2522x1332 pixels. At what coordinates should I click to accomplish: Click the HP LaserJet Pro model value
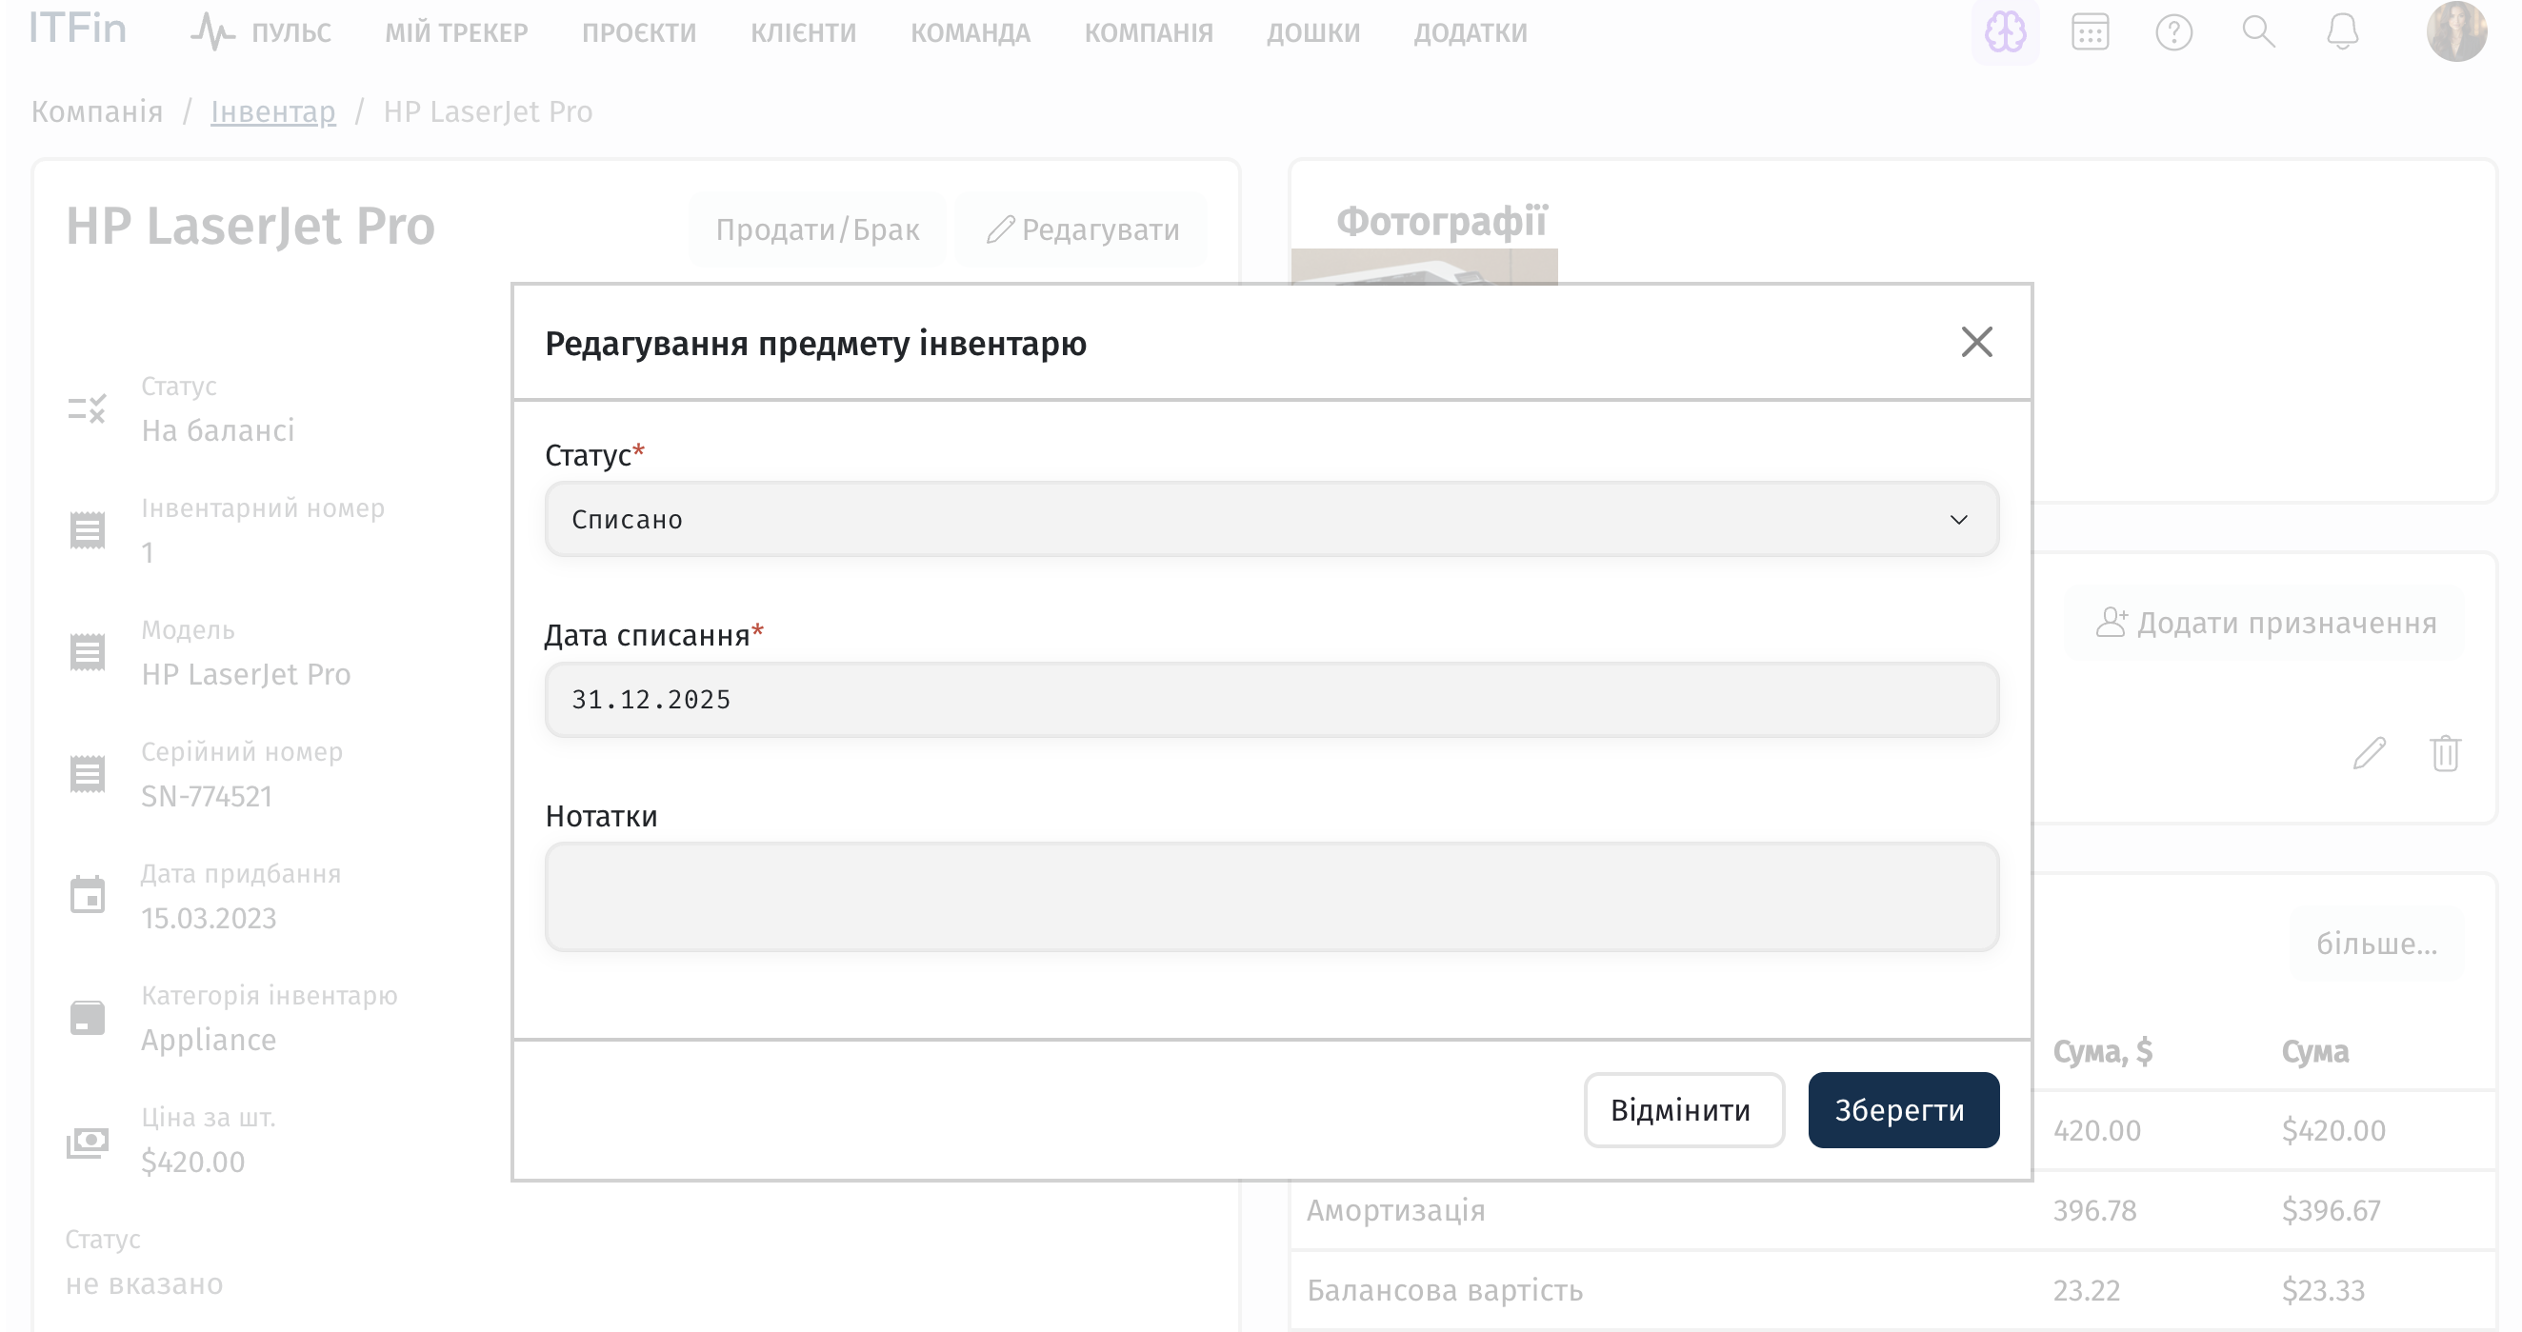[x=246, y=674]
